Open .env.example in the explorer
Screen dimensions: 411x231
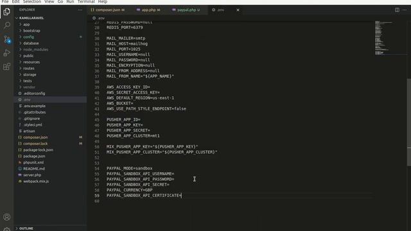tap(34, 106)
